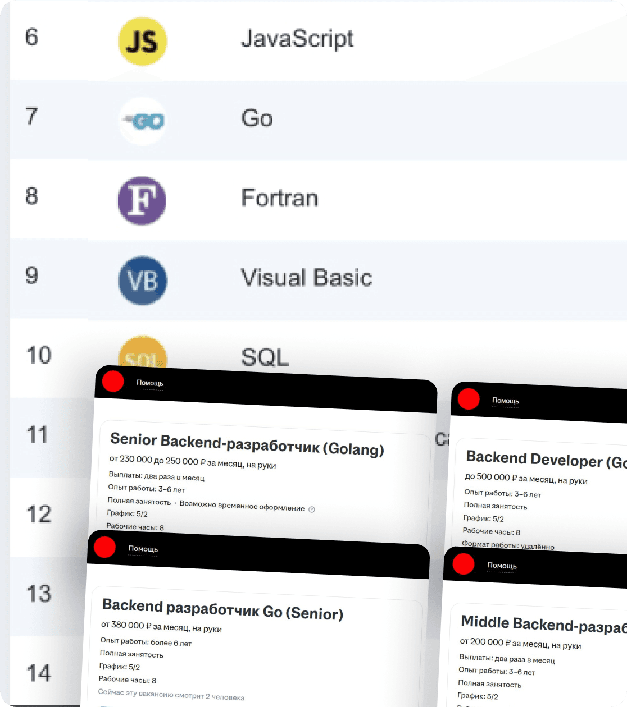Open Помощь link on Backend Developer card
Screen dimensions: 627x707
505,401
